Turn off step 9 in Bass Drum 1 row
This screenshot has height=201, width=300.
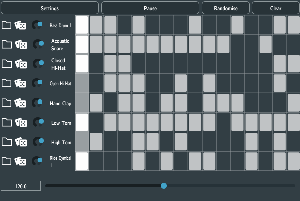coord(195,25)
